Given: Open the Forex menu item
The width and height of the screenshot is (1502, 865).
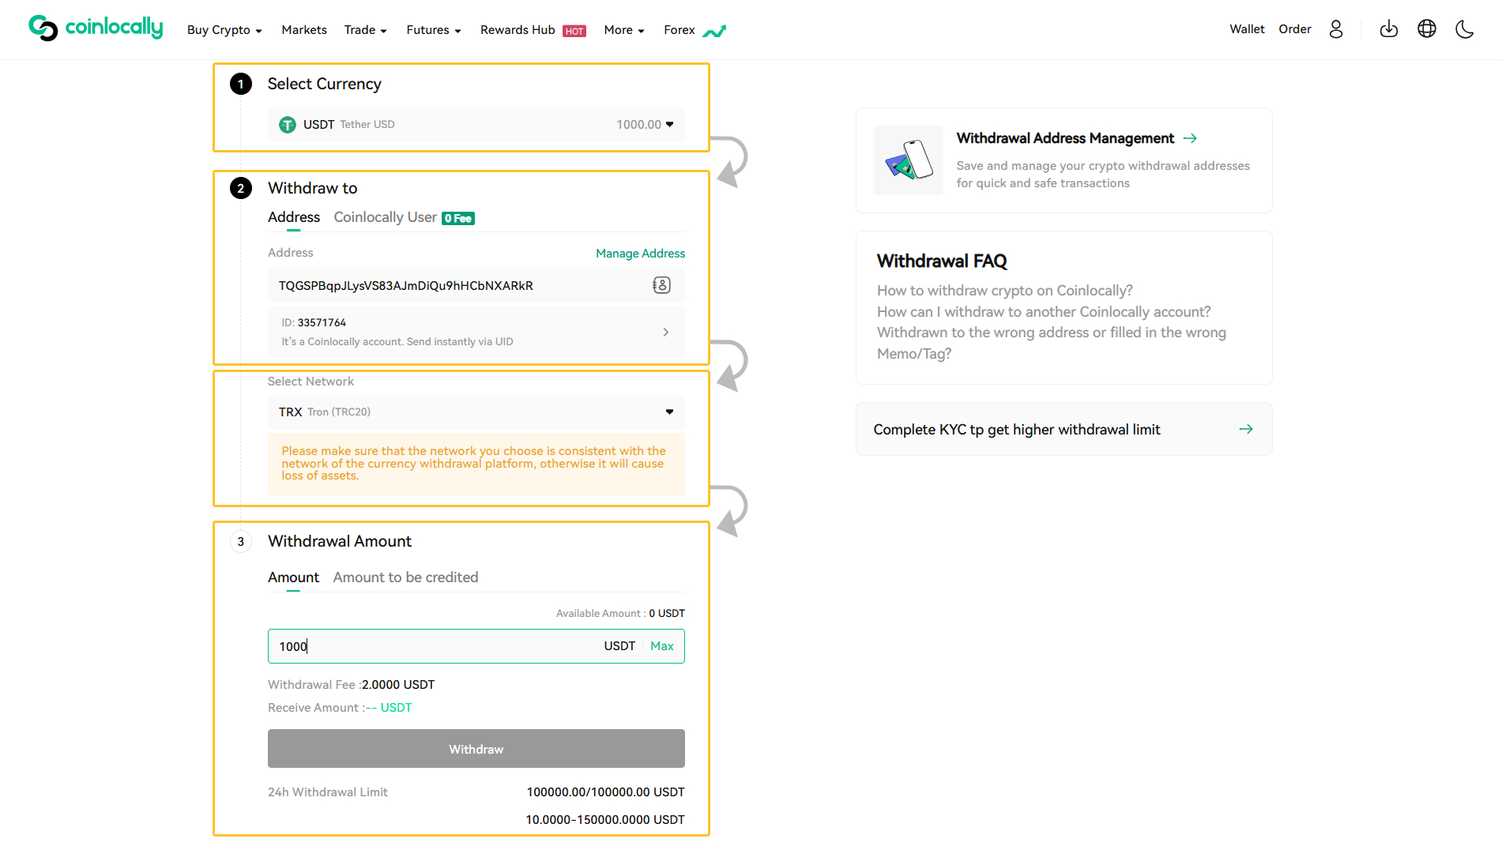Looking at the screenshot, I should pos(679,30).
